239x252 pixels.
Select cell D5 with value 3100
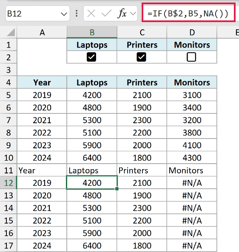pyautogui.click(x=192, y=95)
